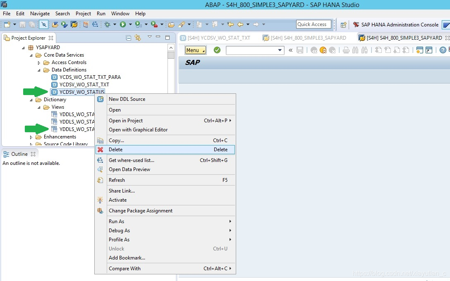This screenshot has height=281, width=450.
Task: Choose Get where-used list... menu entry
Action: click(x=165, y=160)
